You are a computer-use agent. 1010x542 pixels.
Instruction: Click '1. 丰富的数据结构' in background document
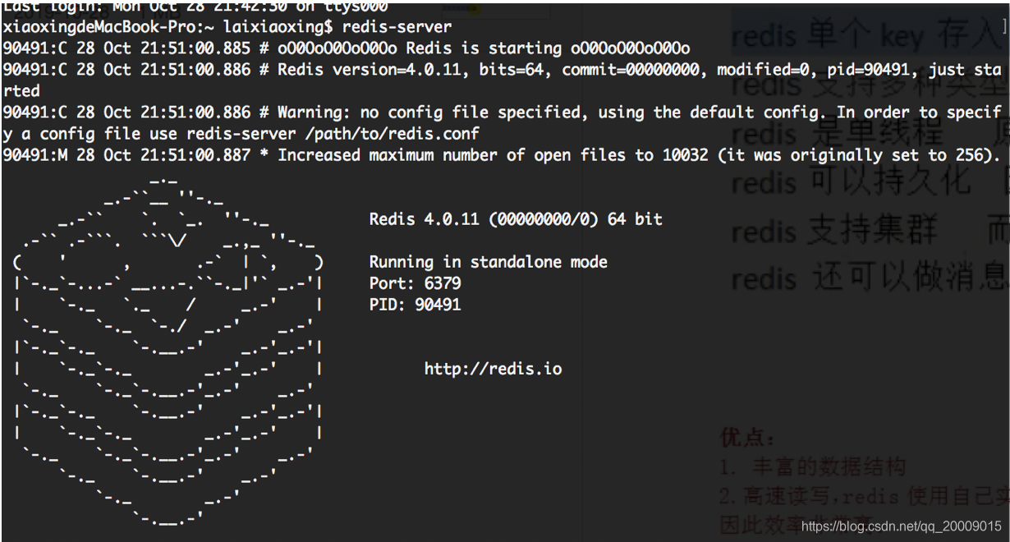click(x=813, y=467)
